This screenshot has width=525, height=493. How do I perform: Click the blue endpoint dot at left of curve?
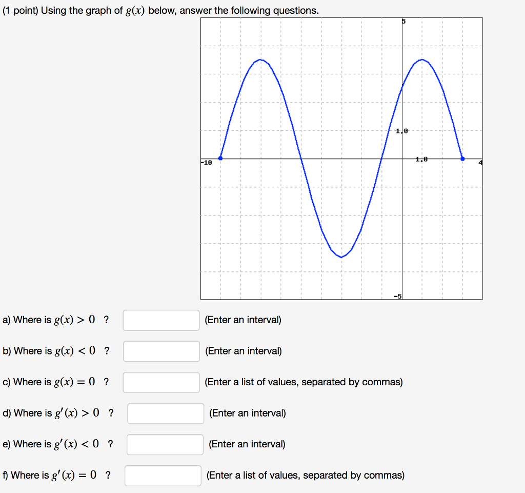point(220,159)
